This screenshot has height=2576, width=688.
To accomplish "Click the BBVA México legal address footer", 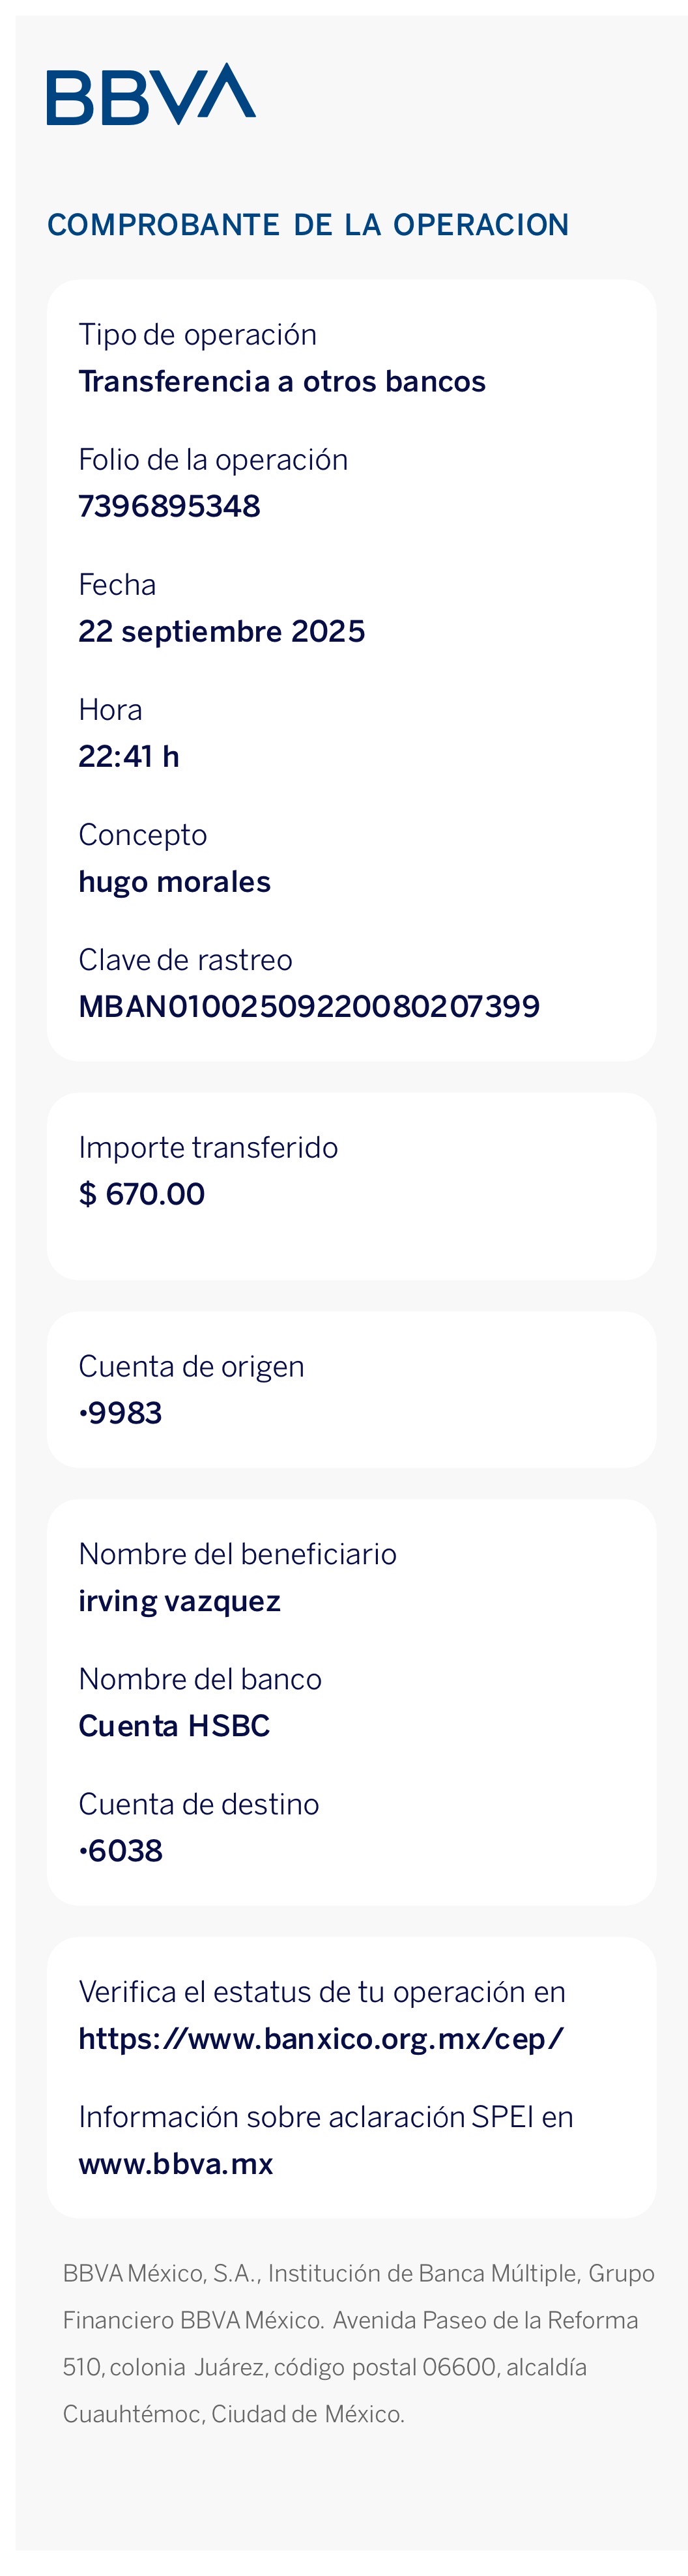I will [358, 2343].
